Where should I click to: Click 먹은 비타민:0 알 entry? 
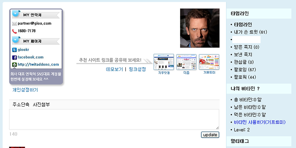click(250, 115)
